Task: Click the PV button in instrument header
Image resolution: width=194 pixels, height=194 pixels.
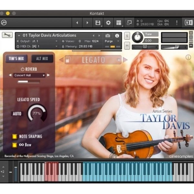Action: click(x=191, y=46)
